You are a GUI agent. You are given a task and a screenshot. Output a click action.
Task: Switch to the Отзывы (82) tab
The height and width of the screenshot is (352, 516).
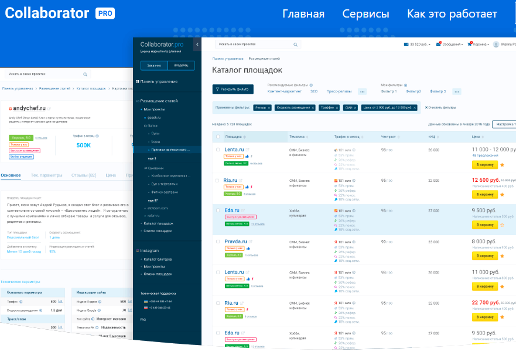84,175
